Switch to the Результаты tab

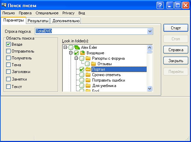click(38, 21)
